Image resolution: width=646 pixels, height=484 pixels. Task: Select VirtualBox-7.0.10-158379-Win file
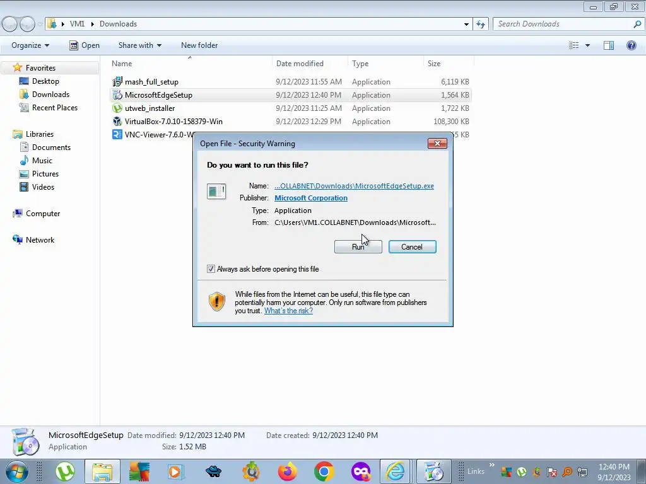pos(173,122)
